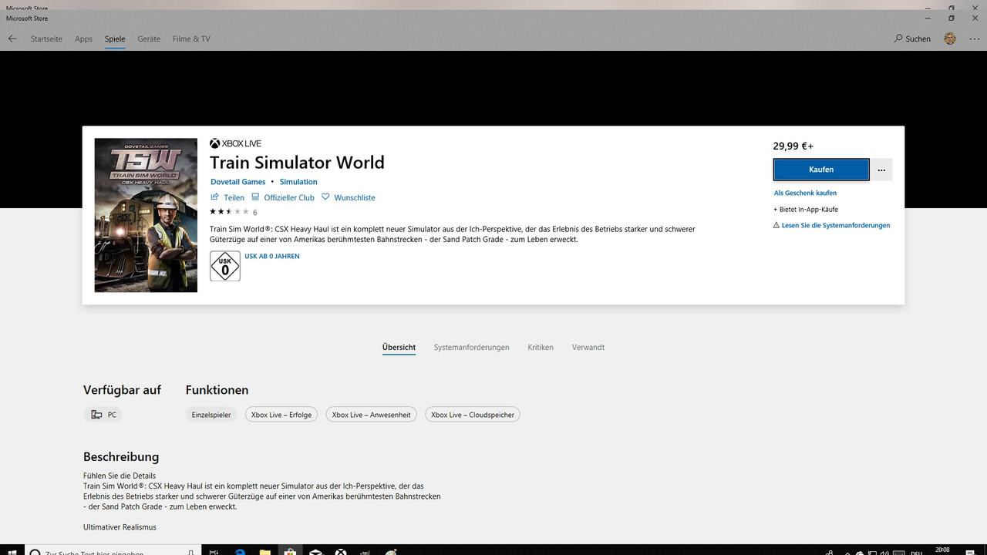Click the Kaufen button

pos(821,170)
